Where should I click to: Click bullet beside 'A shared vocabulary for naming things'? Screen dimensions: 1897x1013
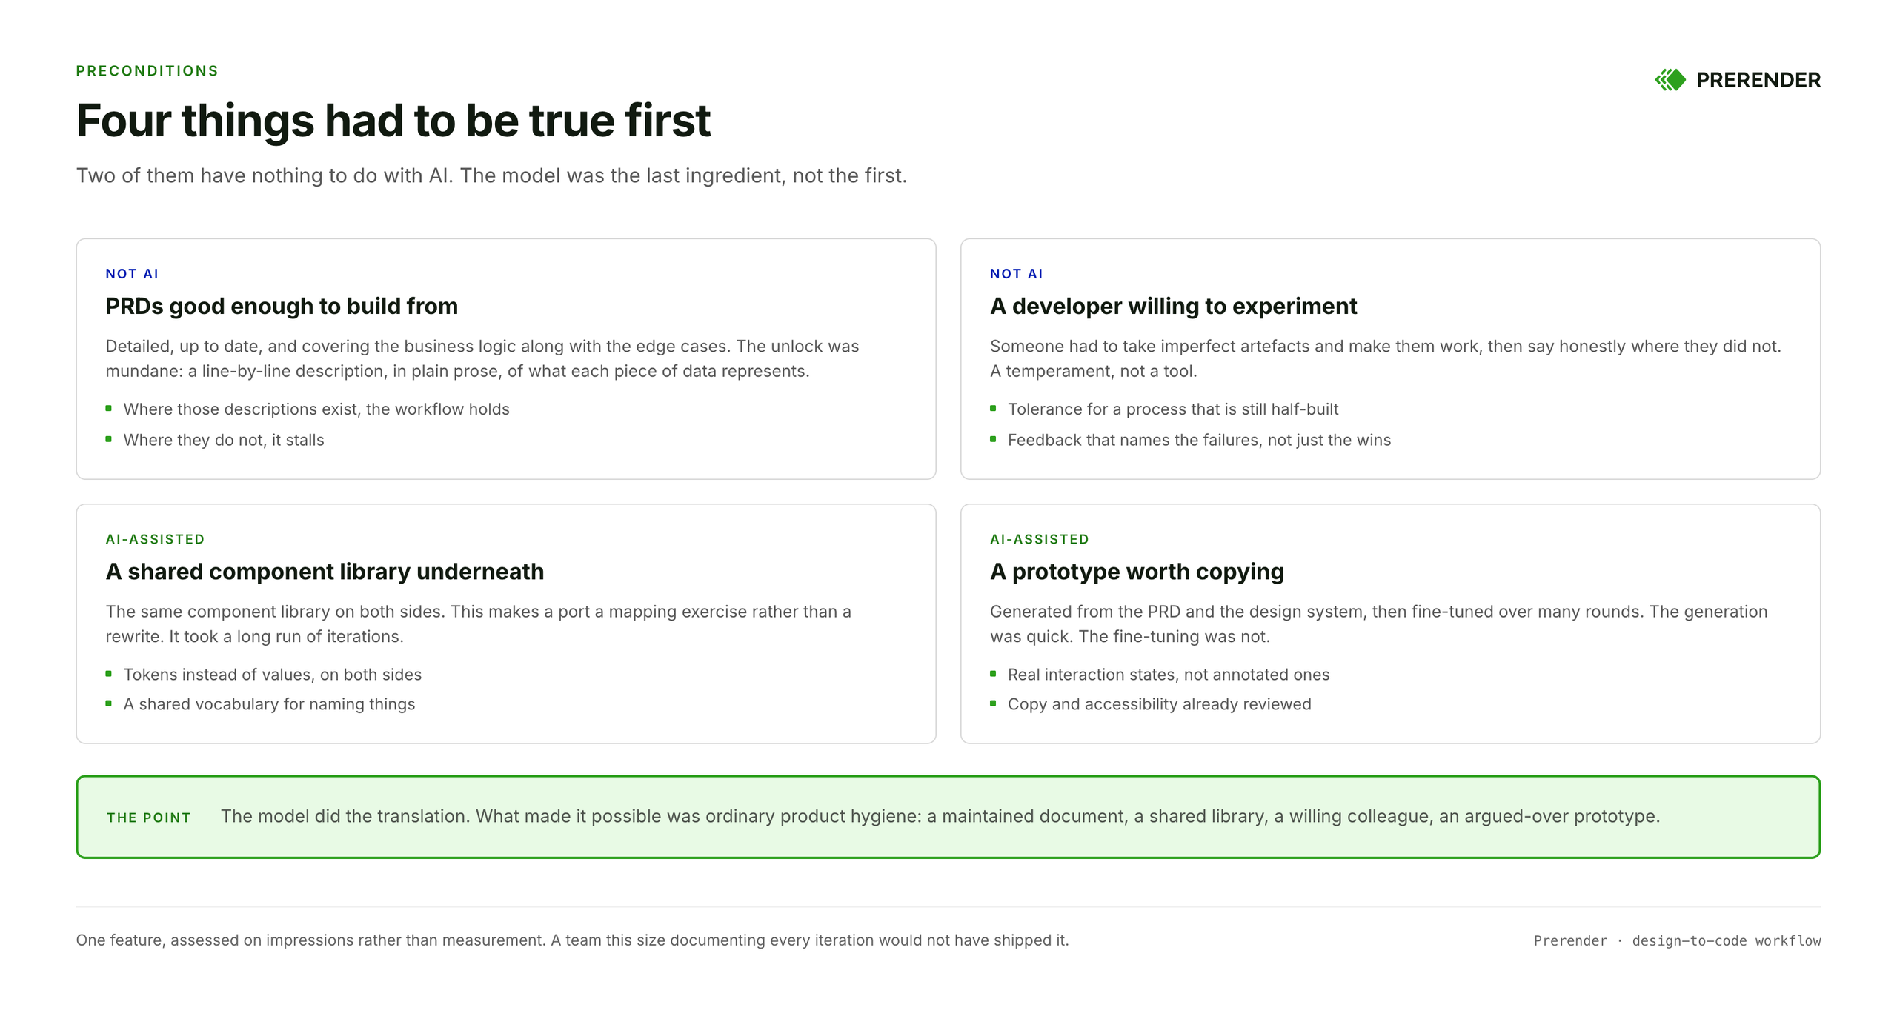[x=109, y=703]
